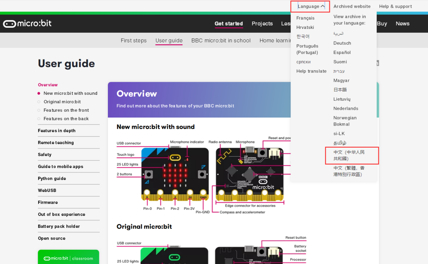
Task: Choose Lietuvių archive language
Action: point(342,99)
